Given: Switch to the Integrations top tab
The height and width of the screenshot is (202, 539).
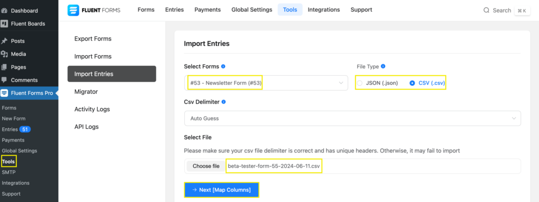Looking at the screenshot, I should click(324, 9).
